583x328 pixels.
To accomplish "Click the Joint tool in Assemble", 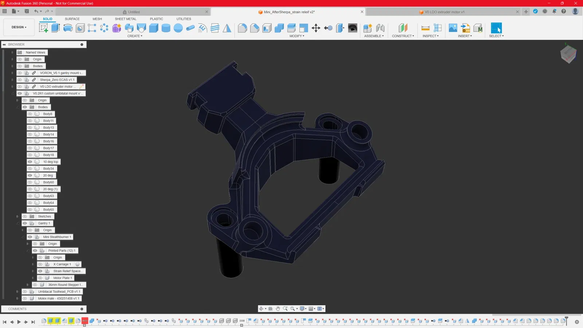I will (x=380, y=28).
